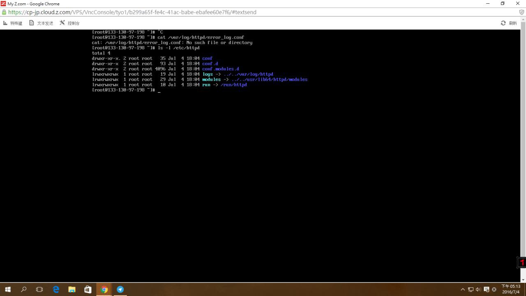The width and height of the screenshot is (526, 296).
Task: Click the URL in the address bar
Action: coord(132,12)
